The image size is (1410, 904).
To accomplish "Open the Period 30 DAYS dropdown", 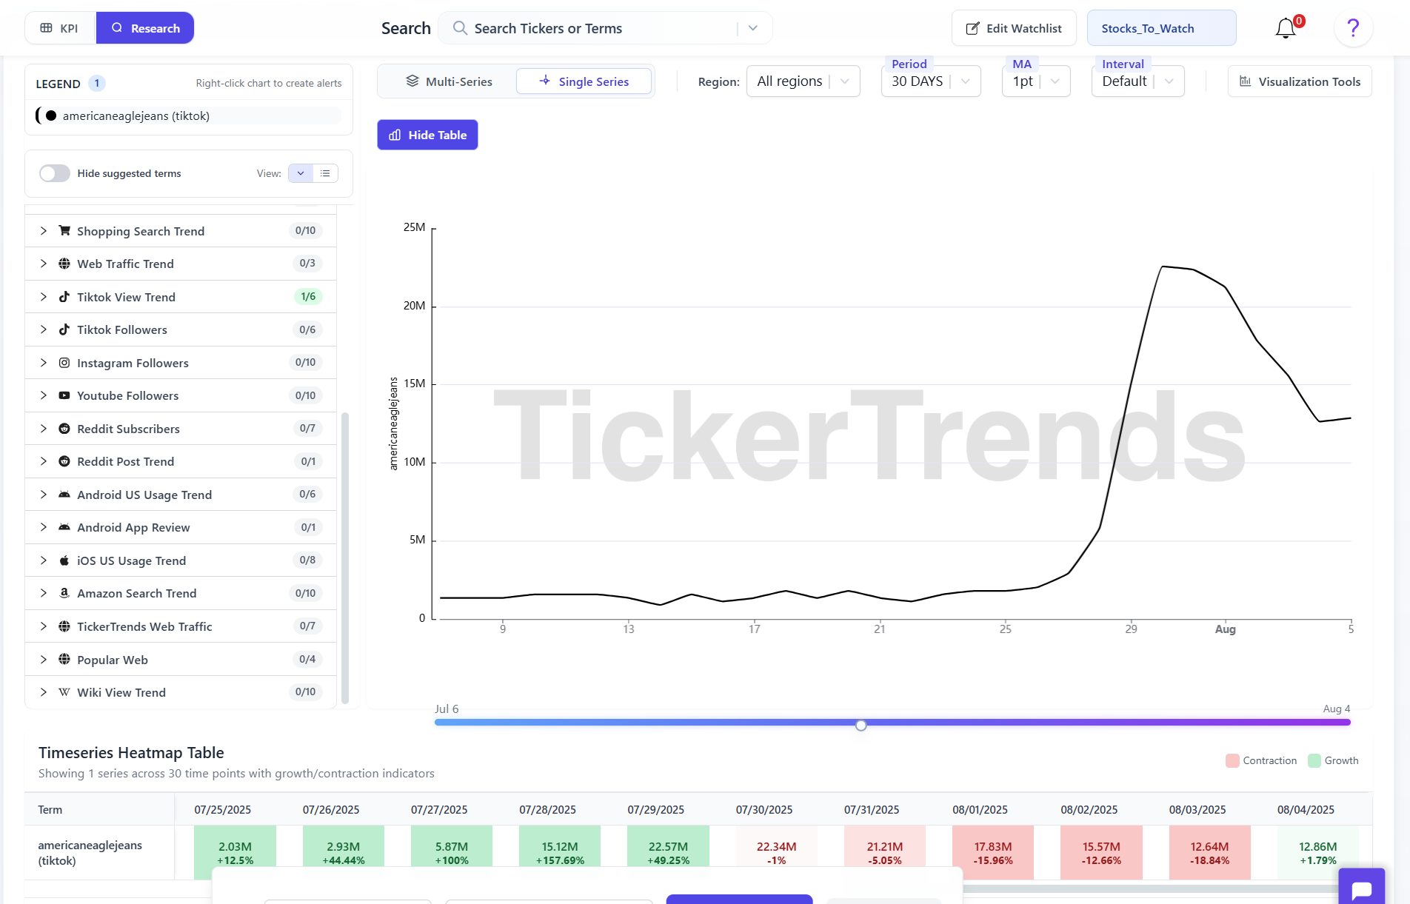I will click(x=931, y=81).
